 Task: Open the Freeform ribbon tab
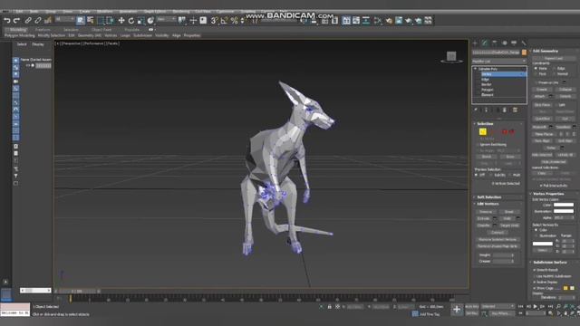[x=43, y=30]
